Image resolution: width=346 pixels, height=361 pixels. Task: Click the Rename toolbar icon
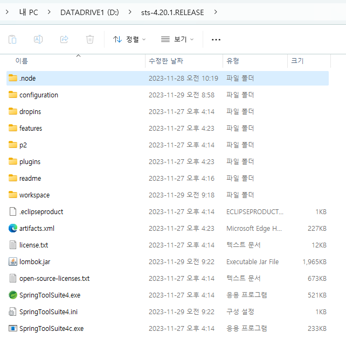tap(38, 39)
